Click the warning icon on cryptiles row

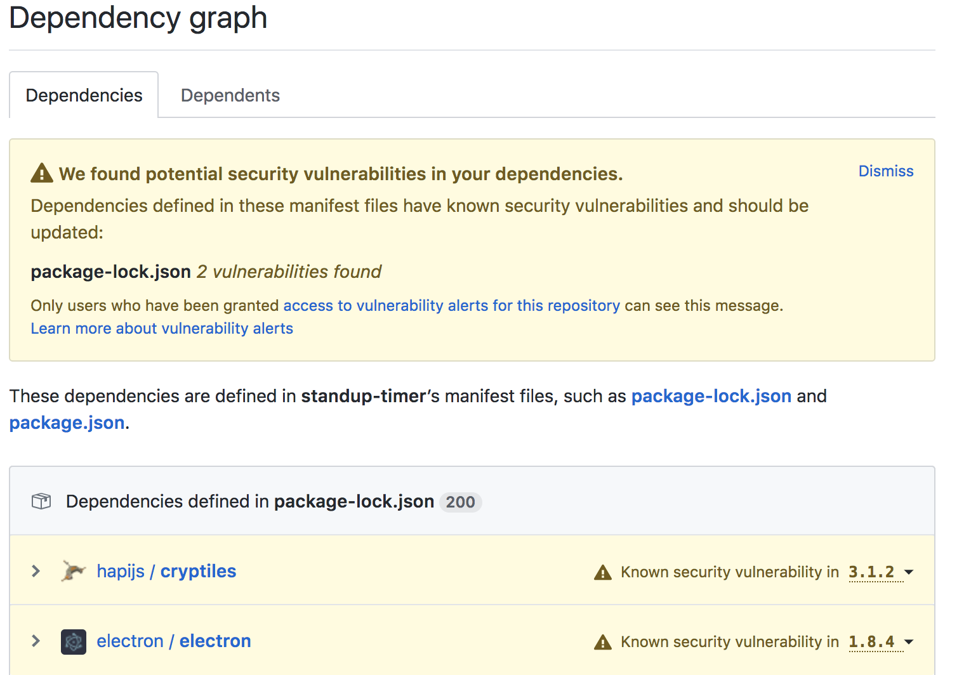click(x=602, y=572)
